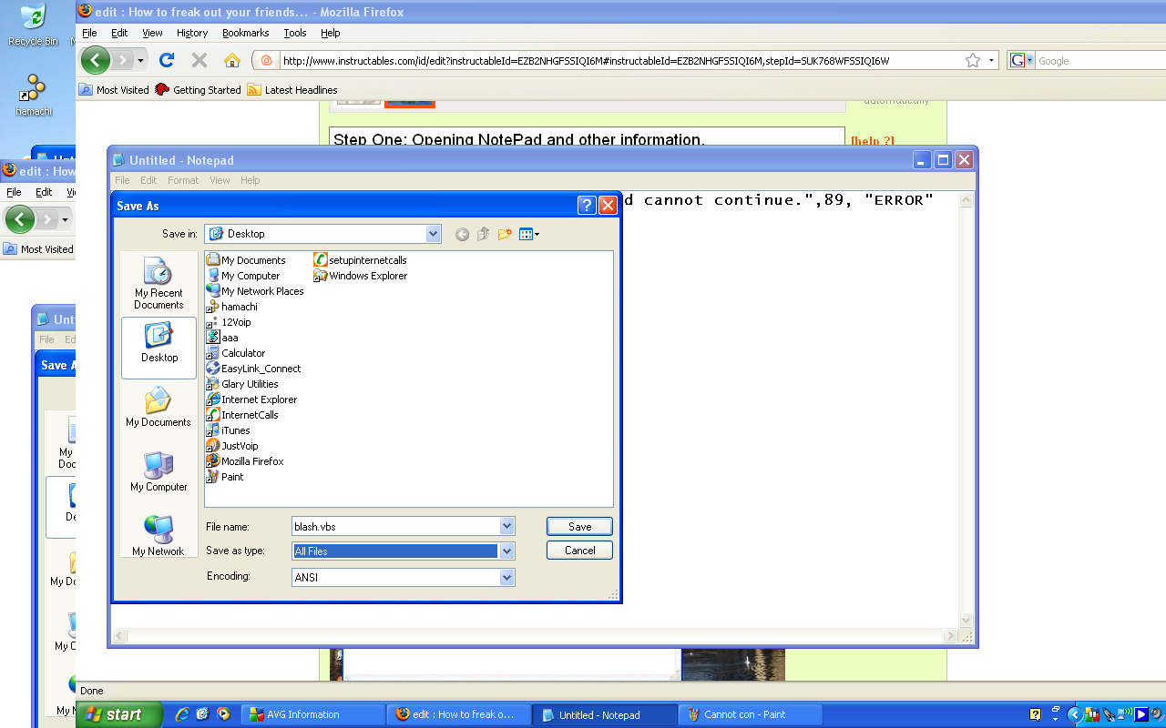Open Firefox File menu
The image size is (1166, 728).
[89, 33]
